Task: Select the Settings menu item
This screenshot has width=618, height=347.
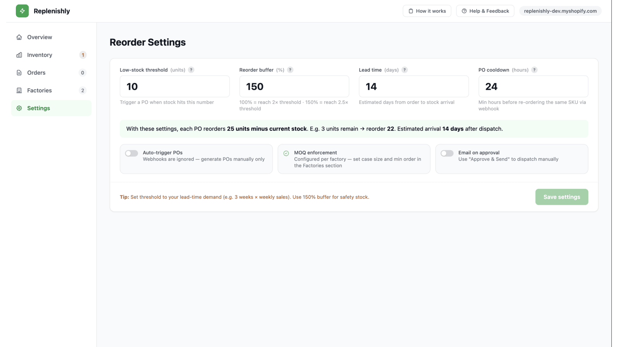Action: (51, 108)
